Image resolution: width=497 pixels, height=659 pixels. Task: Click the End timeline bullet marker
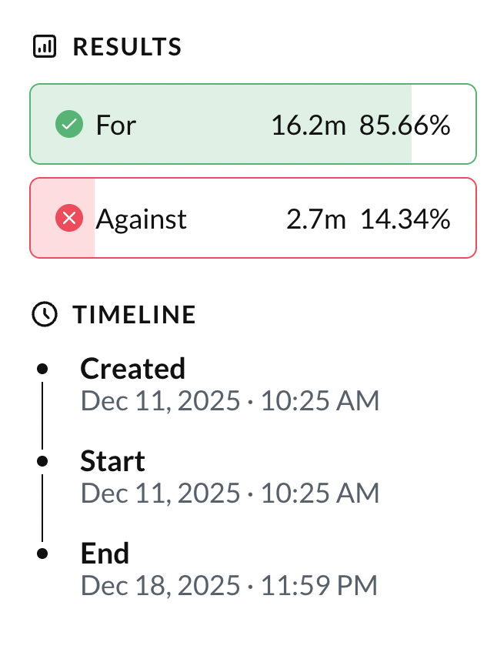42,554
